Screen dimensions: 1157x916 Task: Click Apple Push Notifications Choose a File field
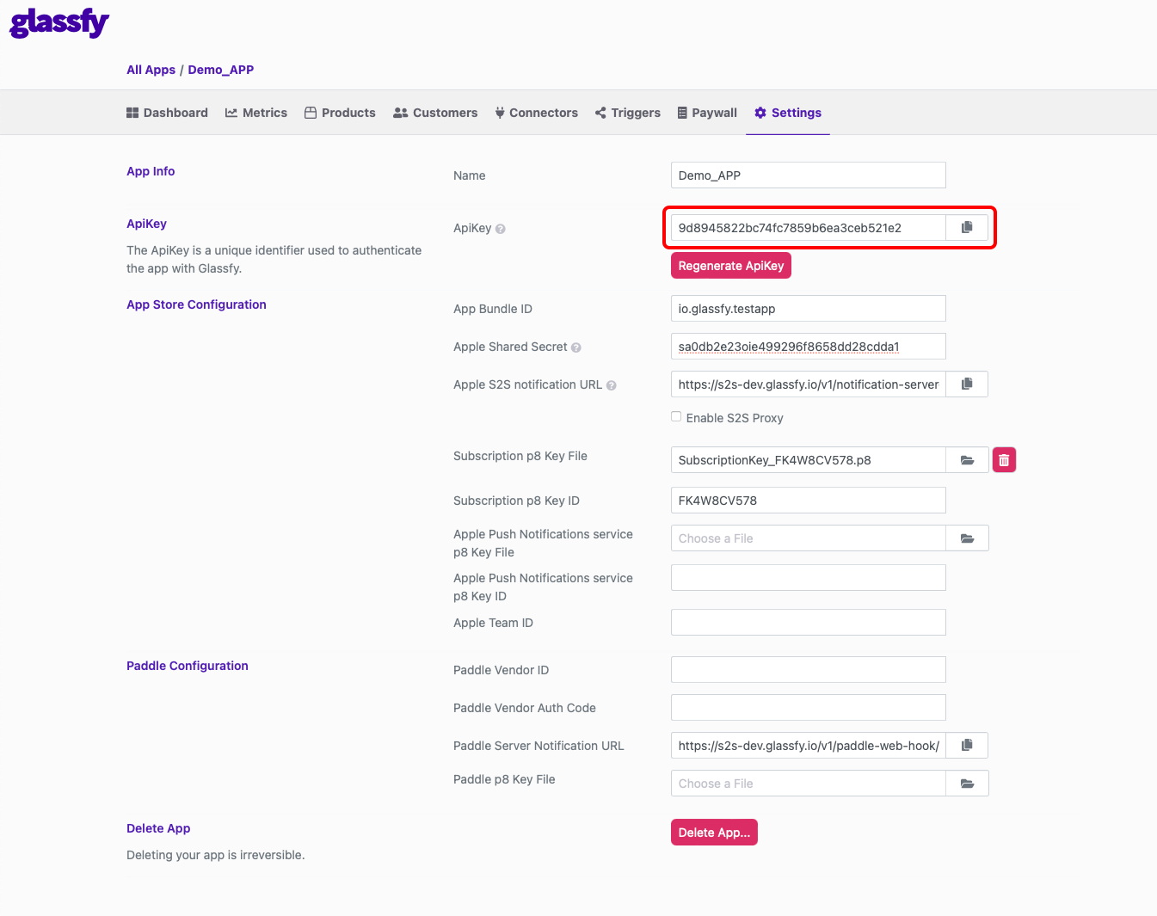pyautogui.click(x=809, y=538)
